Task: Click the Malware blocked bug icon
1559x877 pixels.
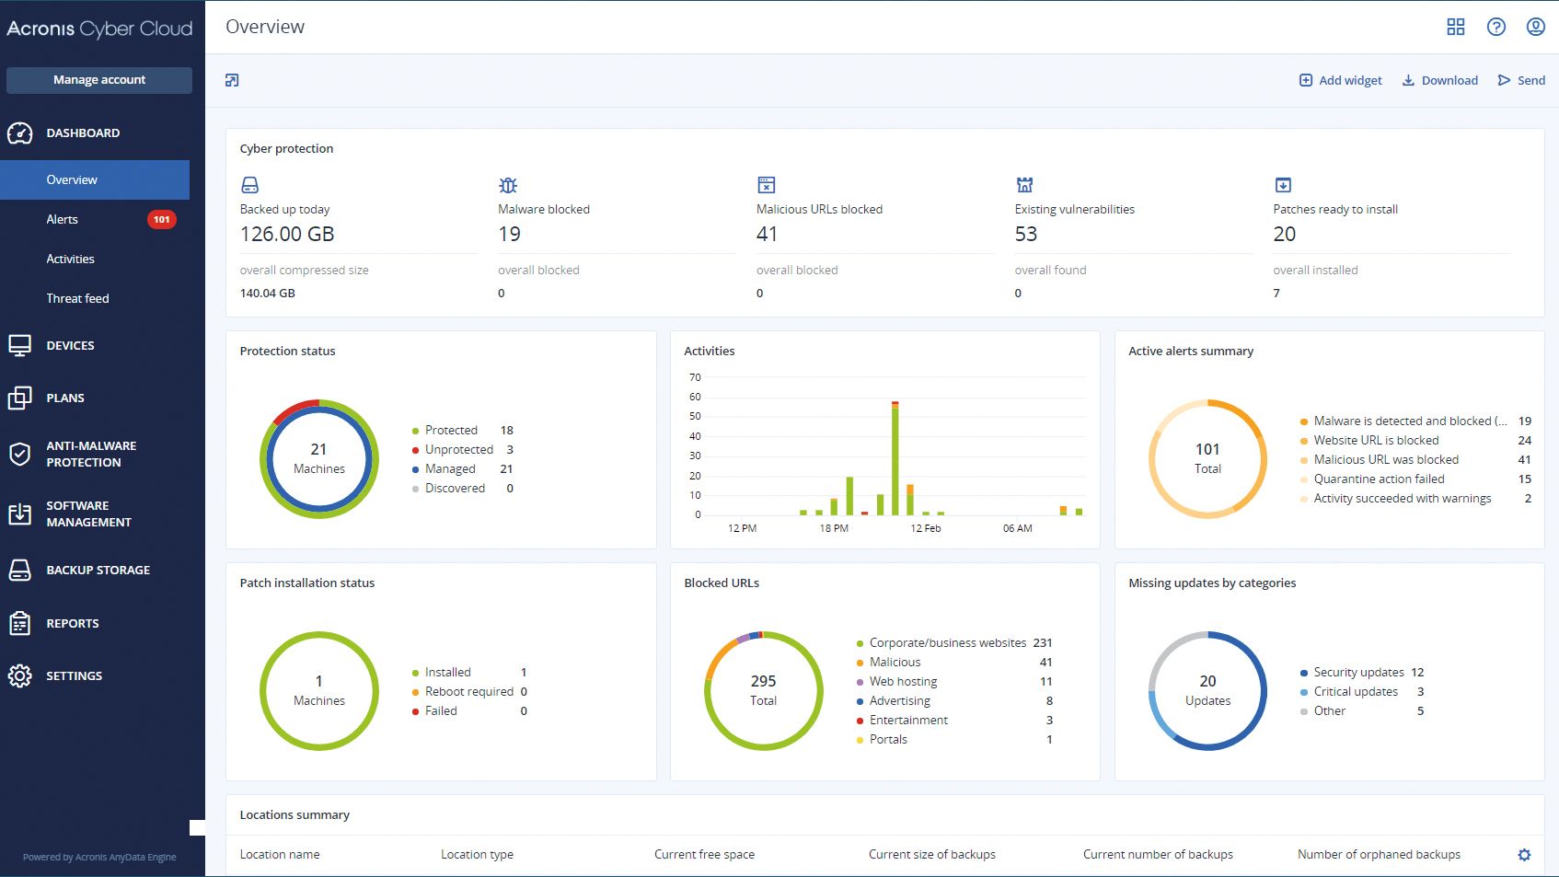Action: [x=508, y=185]
